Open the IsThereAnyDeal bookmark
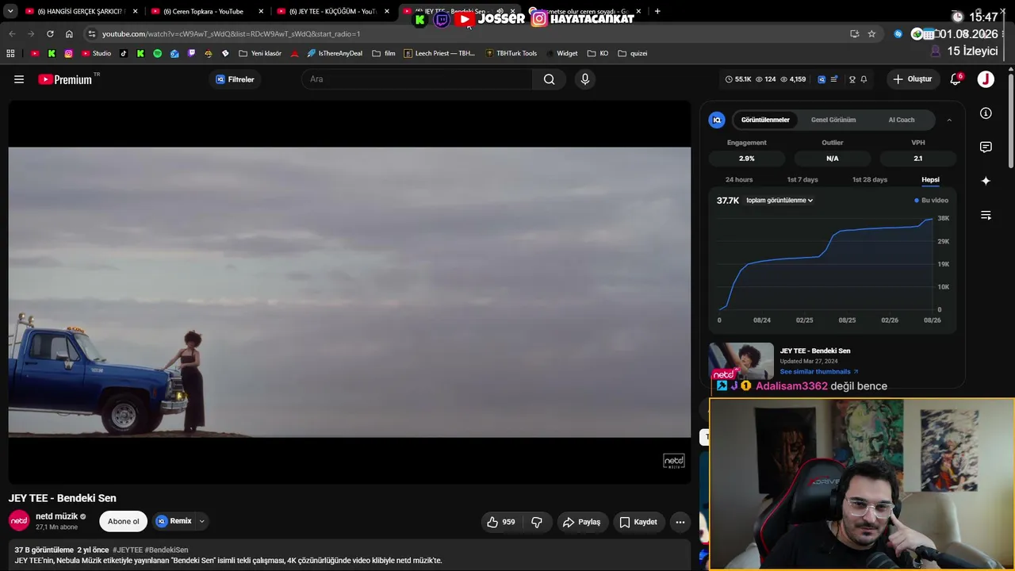The width and height of the screenshot is (1015, 571). [335, 53]
